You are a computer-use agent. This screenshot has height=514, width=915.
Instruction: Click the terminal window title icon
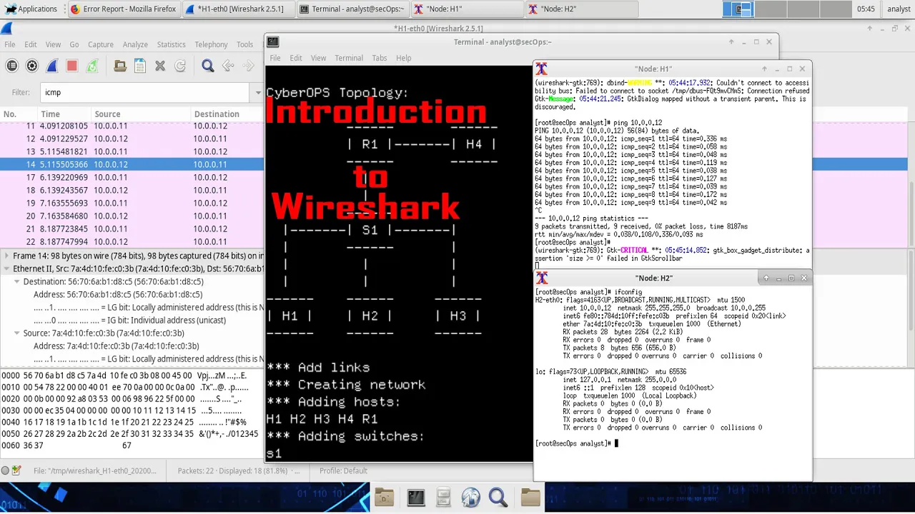(272, 41)
